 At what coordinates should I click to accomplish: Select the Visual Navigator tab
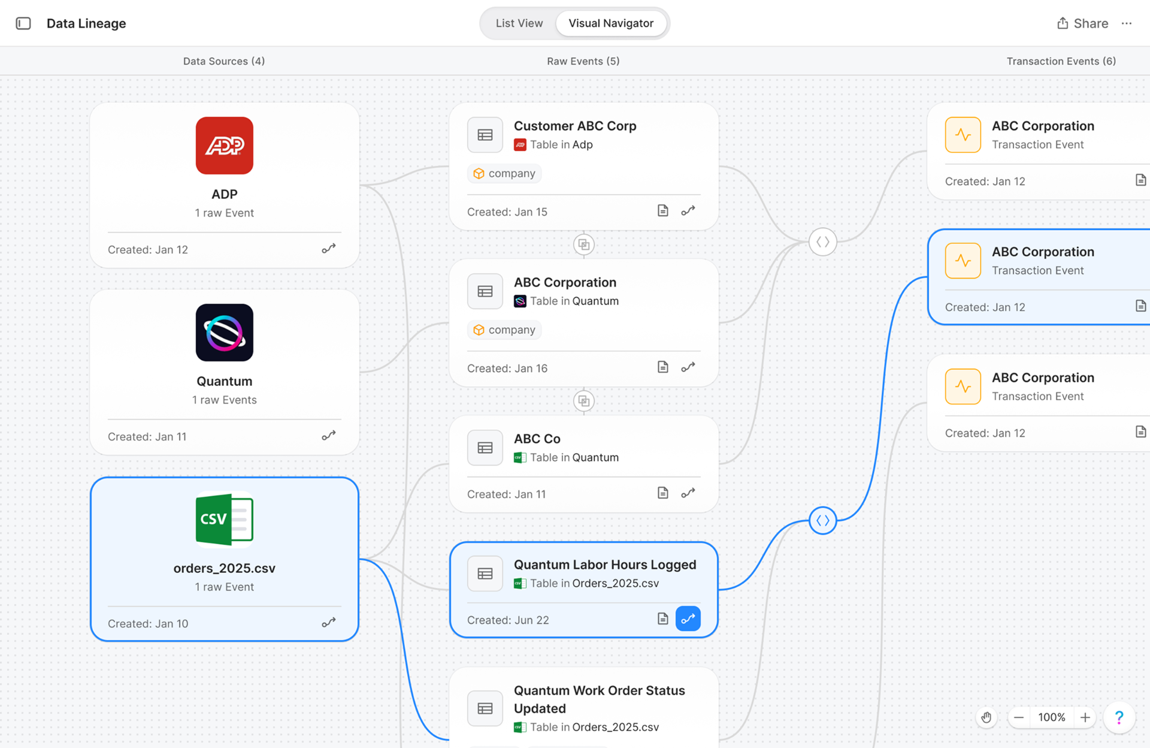click(610, 23)
